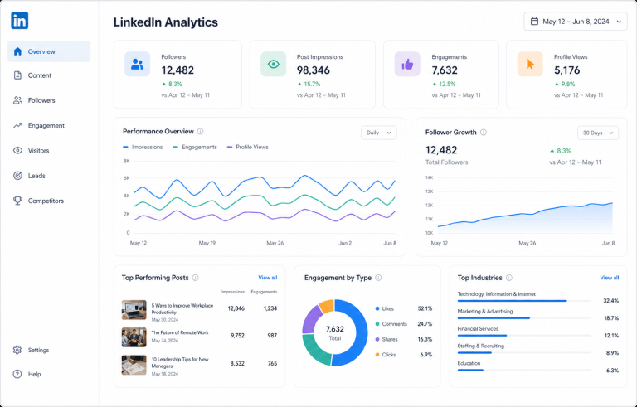
Task: Click the Workplace Productivity post thumbnail
Action: pos(134,310)
